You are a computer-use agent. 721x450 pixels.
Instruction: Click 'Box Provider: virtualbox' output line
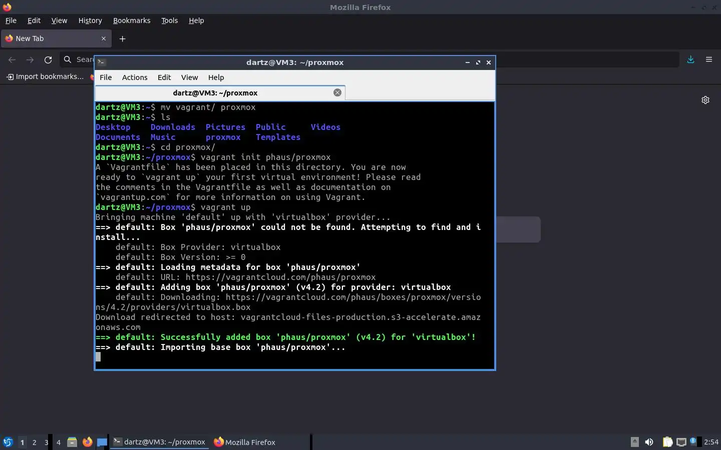click(198, 247)
